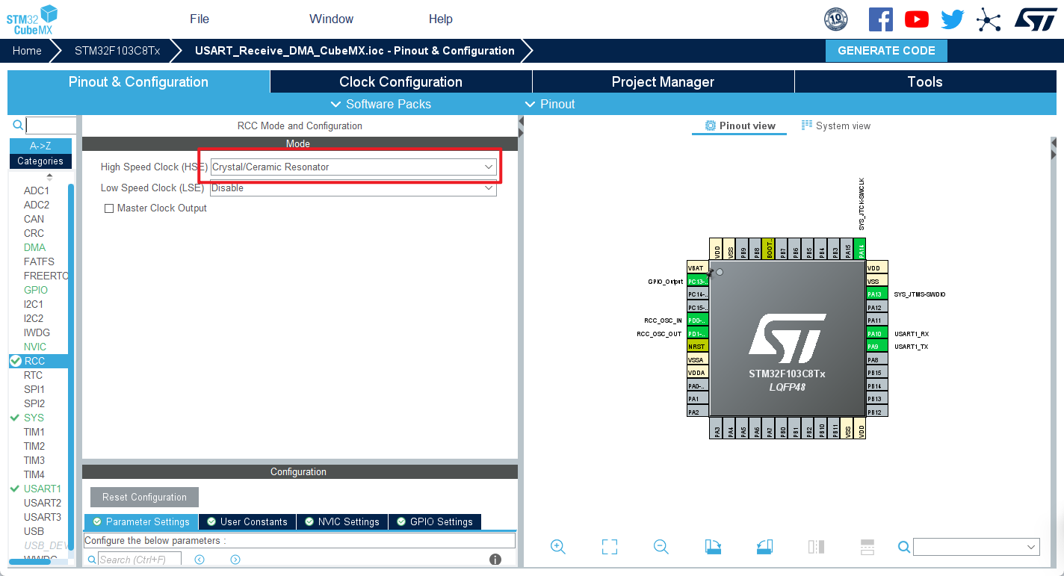Select the Pinout view tab
Image resolution: width=1064 pixels, height=576 pixels.
click(740, 126)
